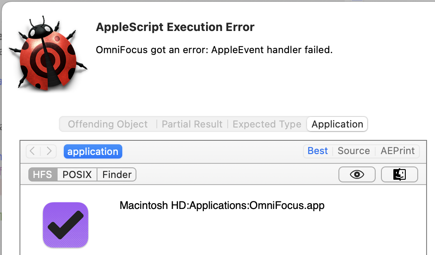The height and width of the screenshot is (255, 435).
Task: Reveal in Finder using Finder face icon
Action: (399, 174)
